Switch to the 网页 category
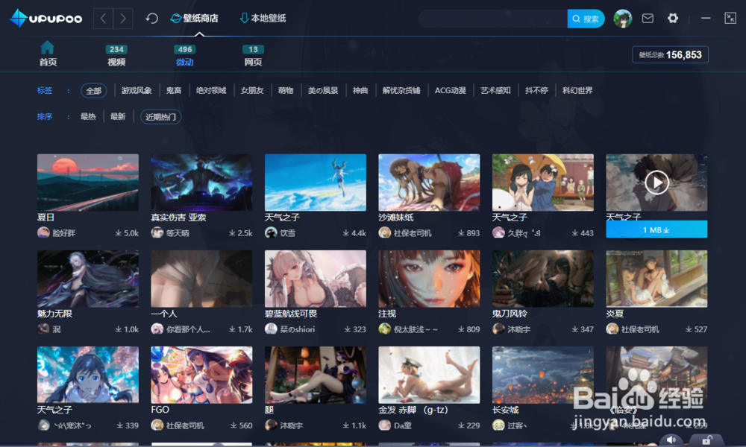This screenshot has width=746, height=447. point(253,56)
